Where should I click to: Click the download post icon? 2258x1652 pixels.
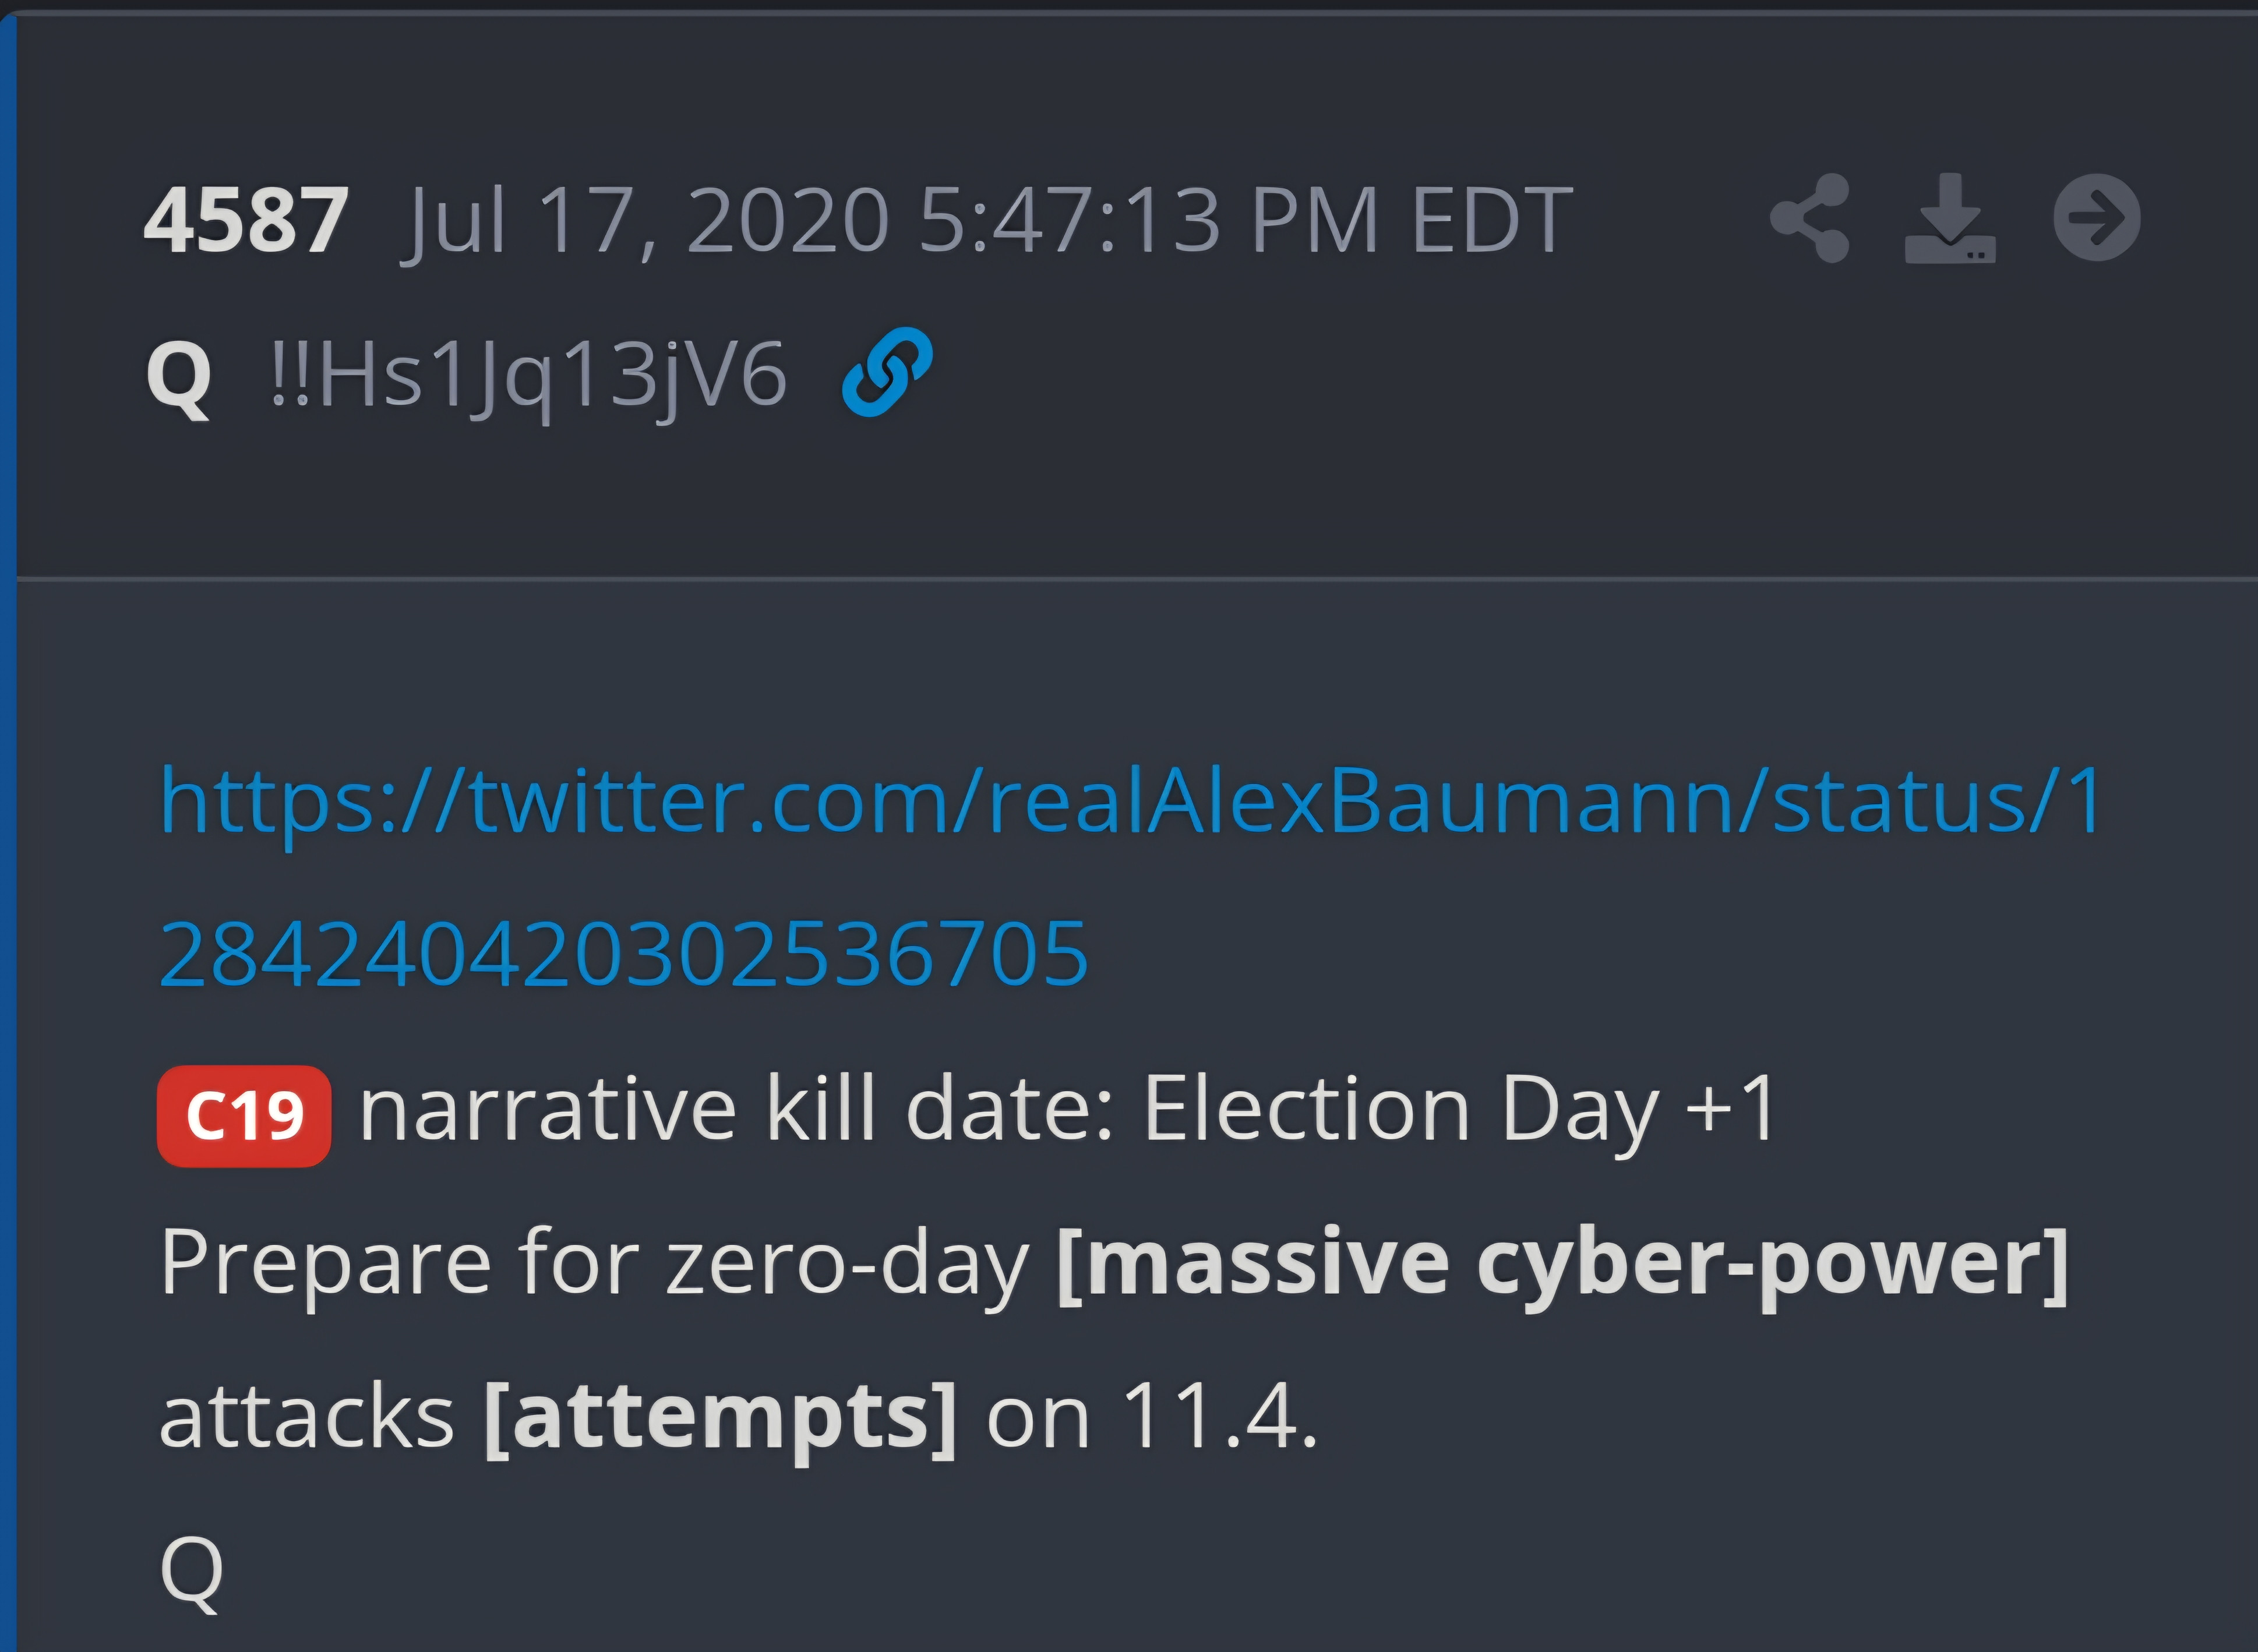point(1950,218)
